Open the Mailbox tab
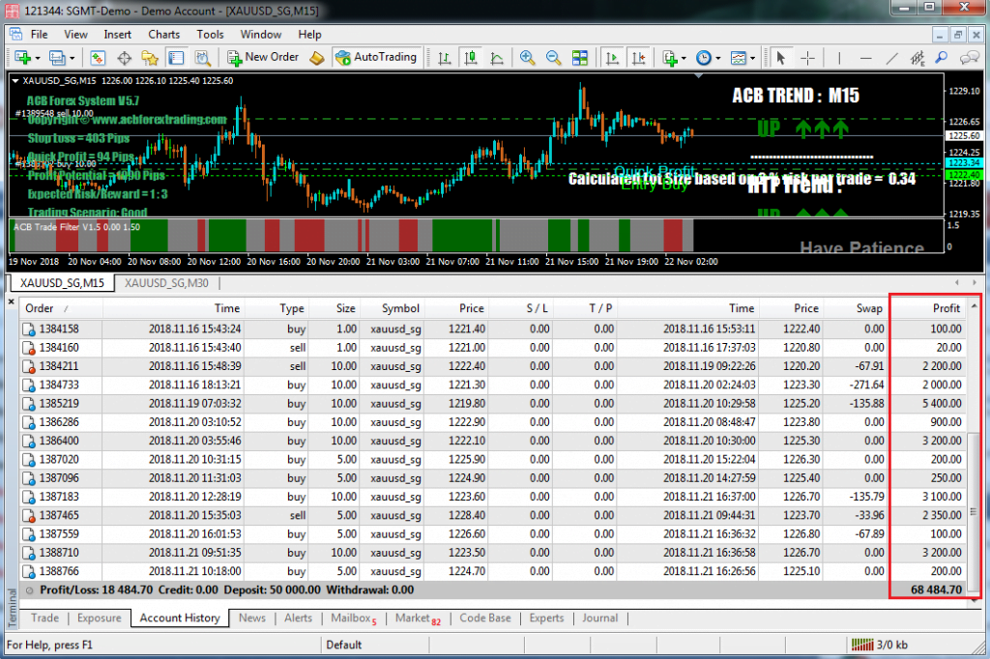The image size is (990, 659). click(x=352, y=618)
